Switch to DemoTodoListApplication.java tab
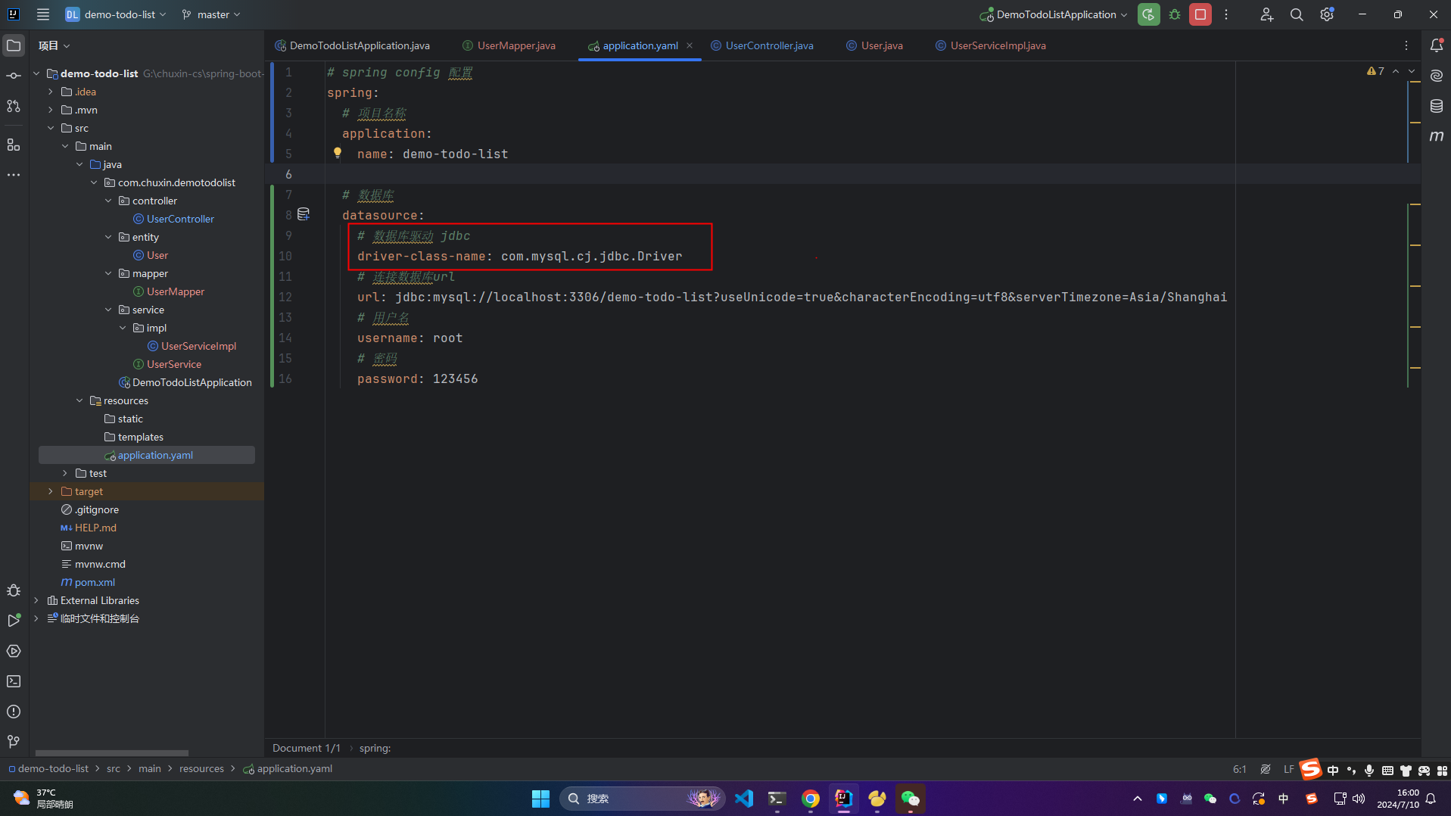Screen dimensions: 1451x816 352,45
